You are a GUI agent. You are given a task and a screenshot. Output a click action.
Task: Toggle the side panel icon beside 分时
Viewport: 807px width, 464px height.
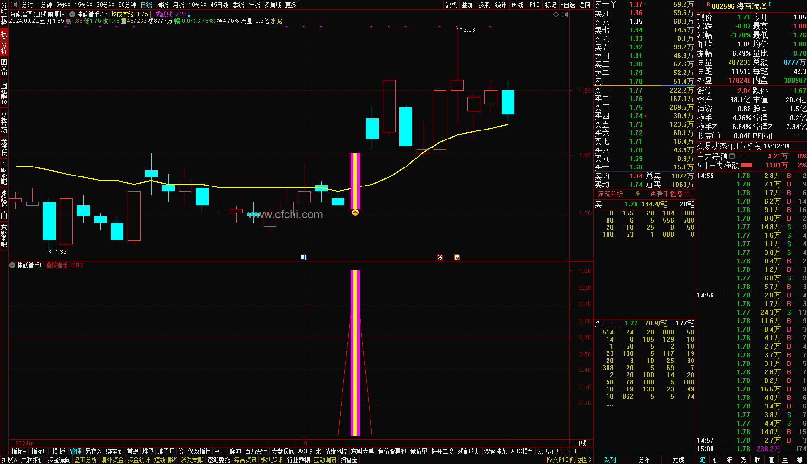(13, 5)
